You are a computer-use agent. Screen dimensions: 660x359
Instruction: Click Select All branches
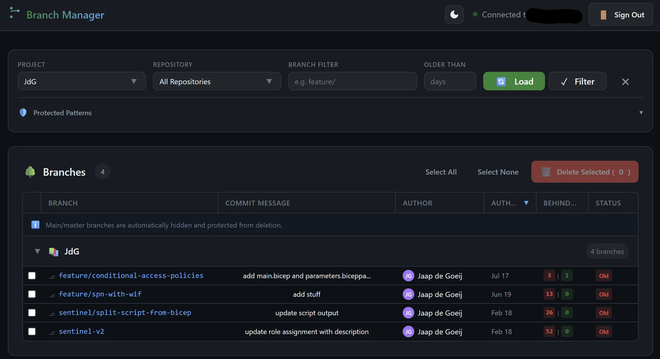pyautogui.click(x=441, y=172)
